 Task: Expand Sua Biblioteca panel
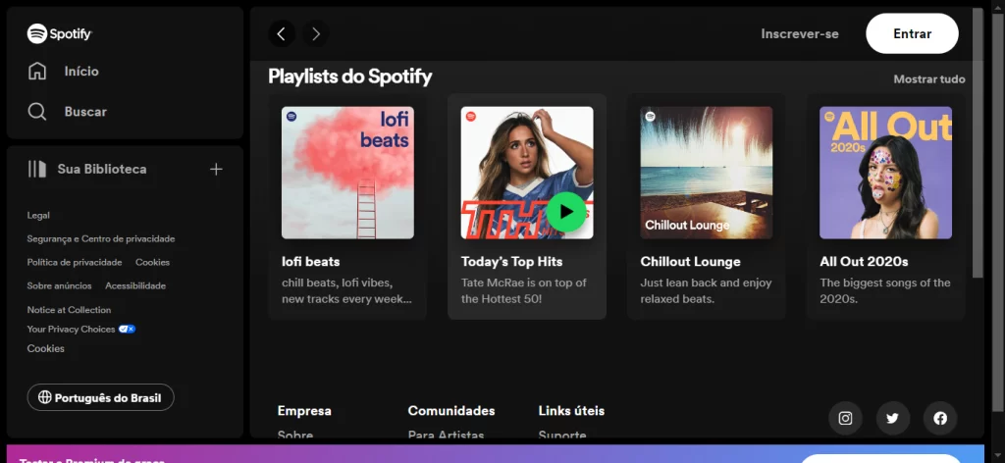pyautogui.click(x=88, y=169)
